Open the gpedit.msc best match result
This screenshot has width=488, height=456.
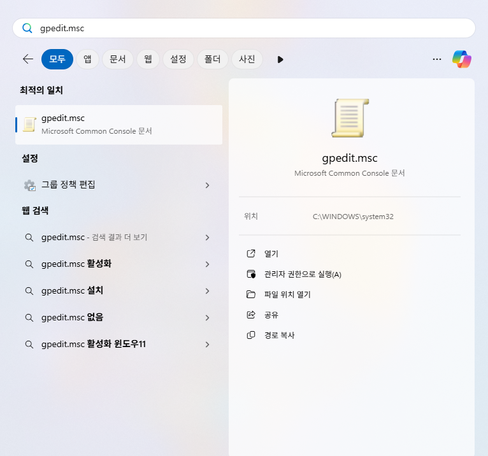tap(119, 125)
